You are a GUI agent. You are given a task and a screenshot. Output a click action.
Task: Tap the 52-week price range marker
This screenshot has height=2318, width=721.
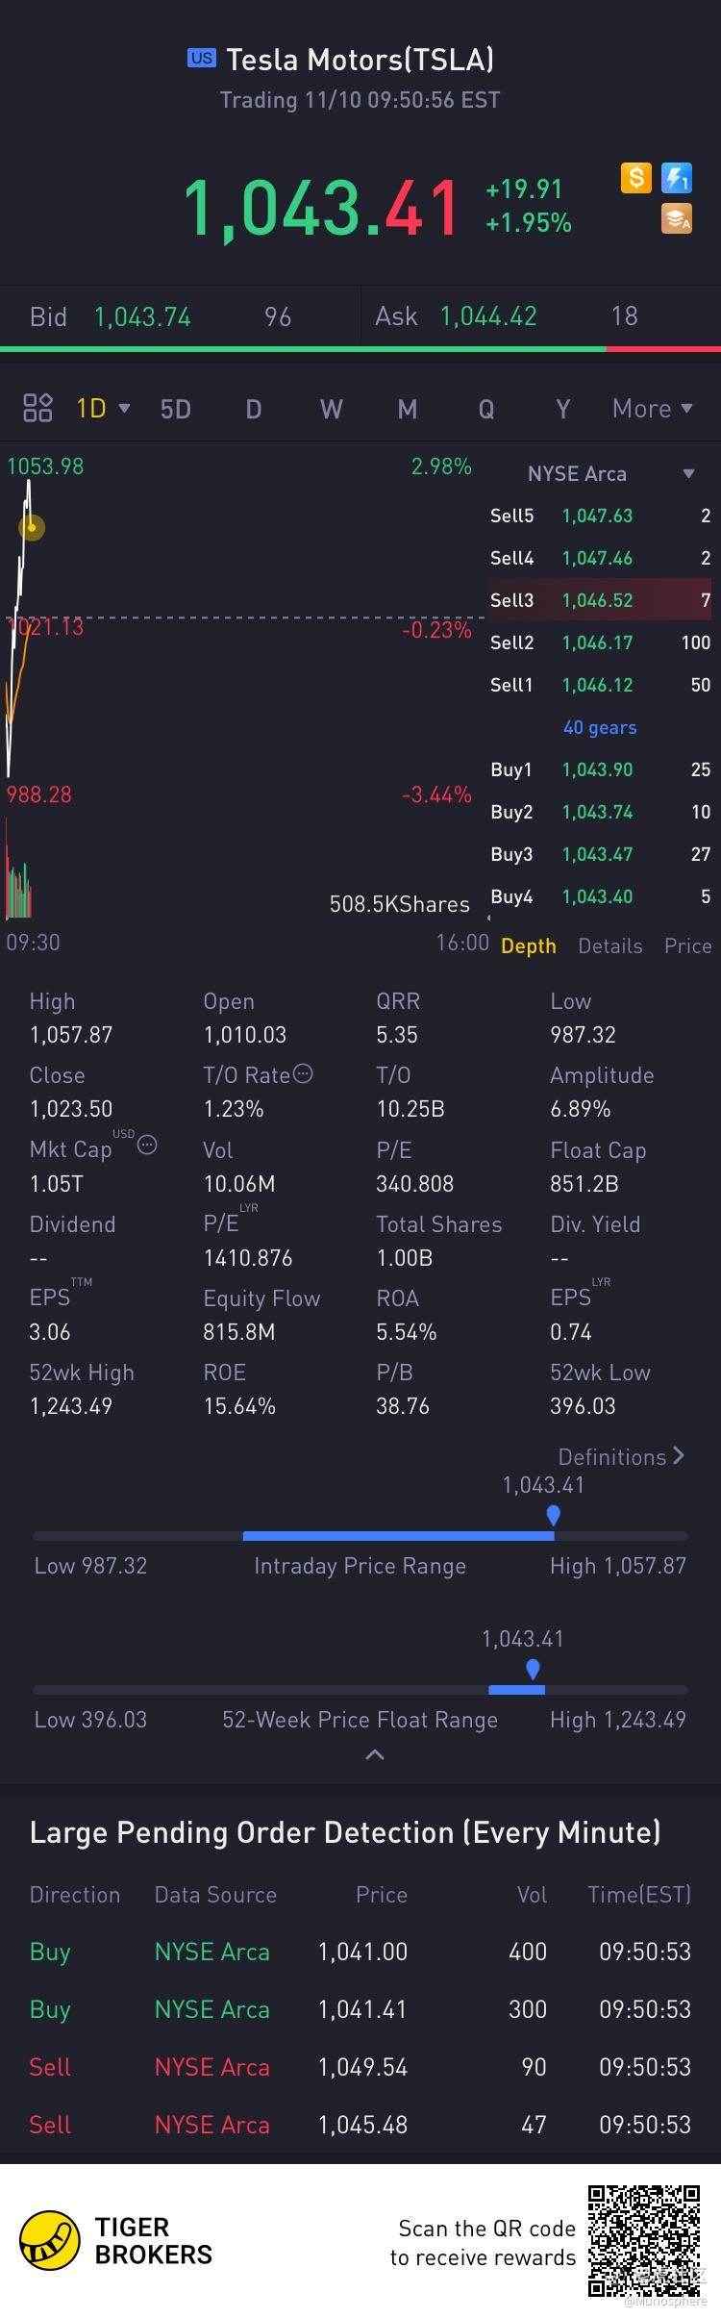pos(533,1669)
